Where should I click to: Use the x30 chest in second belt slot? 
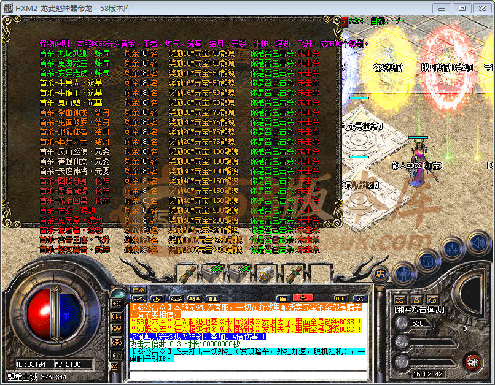[212, 274]
